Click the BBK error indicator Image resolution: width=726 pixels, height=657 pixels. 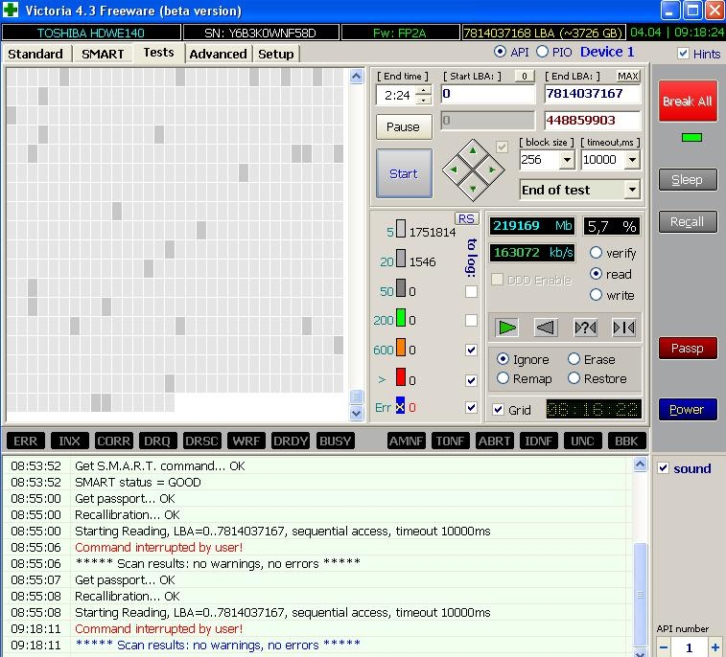click(x=626, y=442)
